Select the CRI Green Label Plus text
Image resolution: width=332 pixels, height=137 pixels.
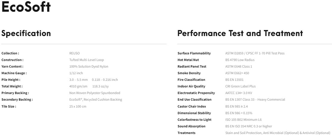click(240, 86)
